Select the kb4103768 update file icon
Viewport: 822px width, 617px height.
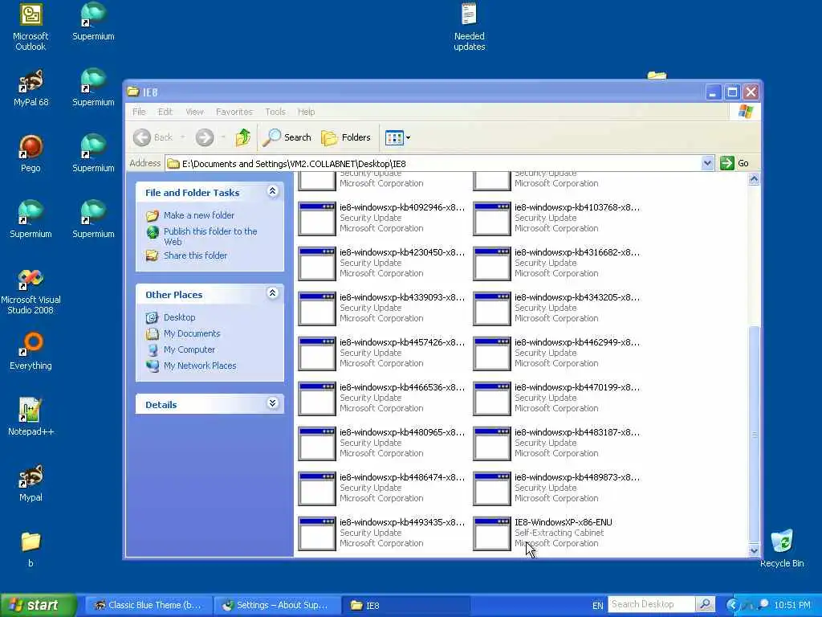coord(492,219)
